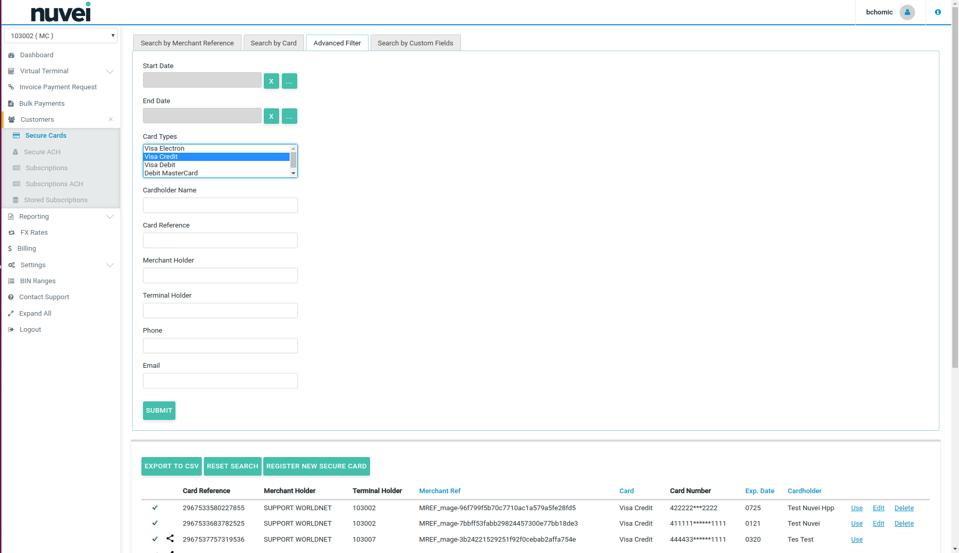Open the End Date picker button

point(289,116)
